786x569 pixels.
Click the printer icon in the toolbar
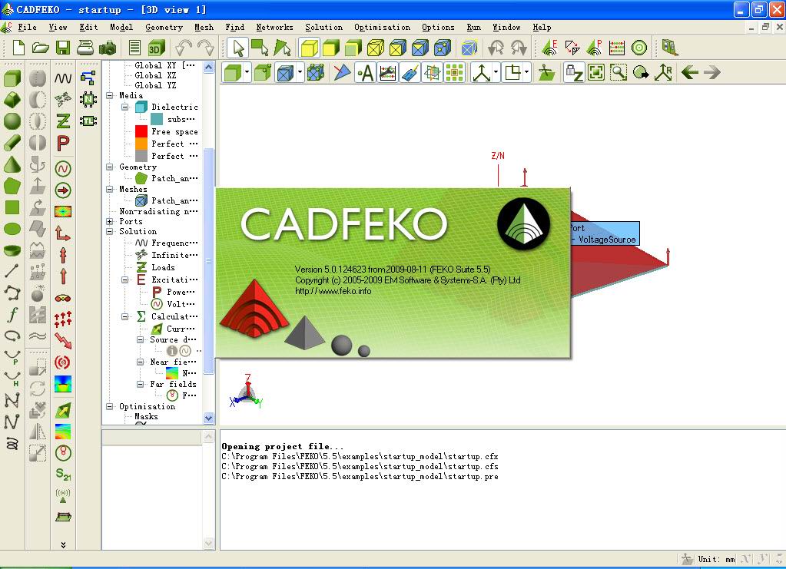(x=85, y=48)
